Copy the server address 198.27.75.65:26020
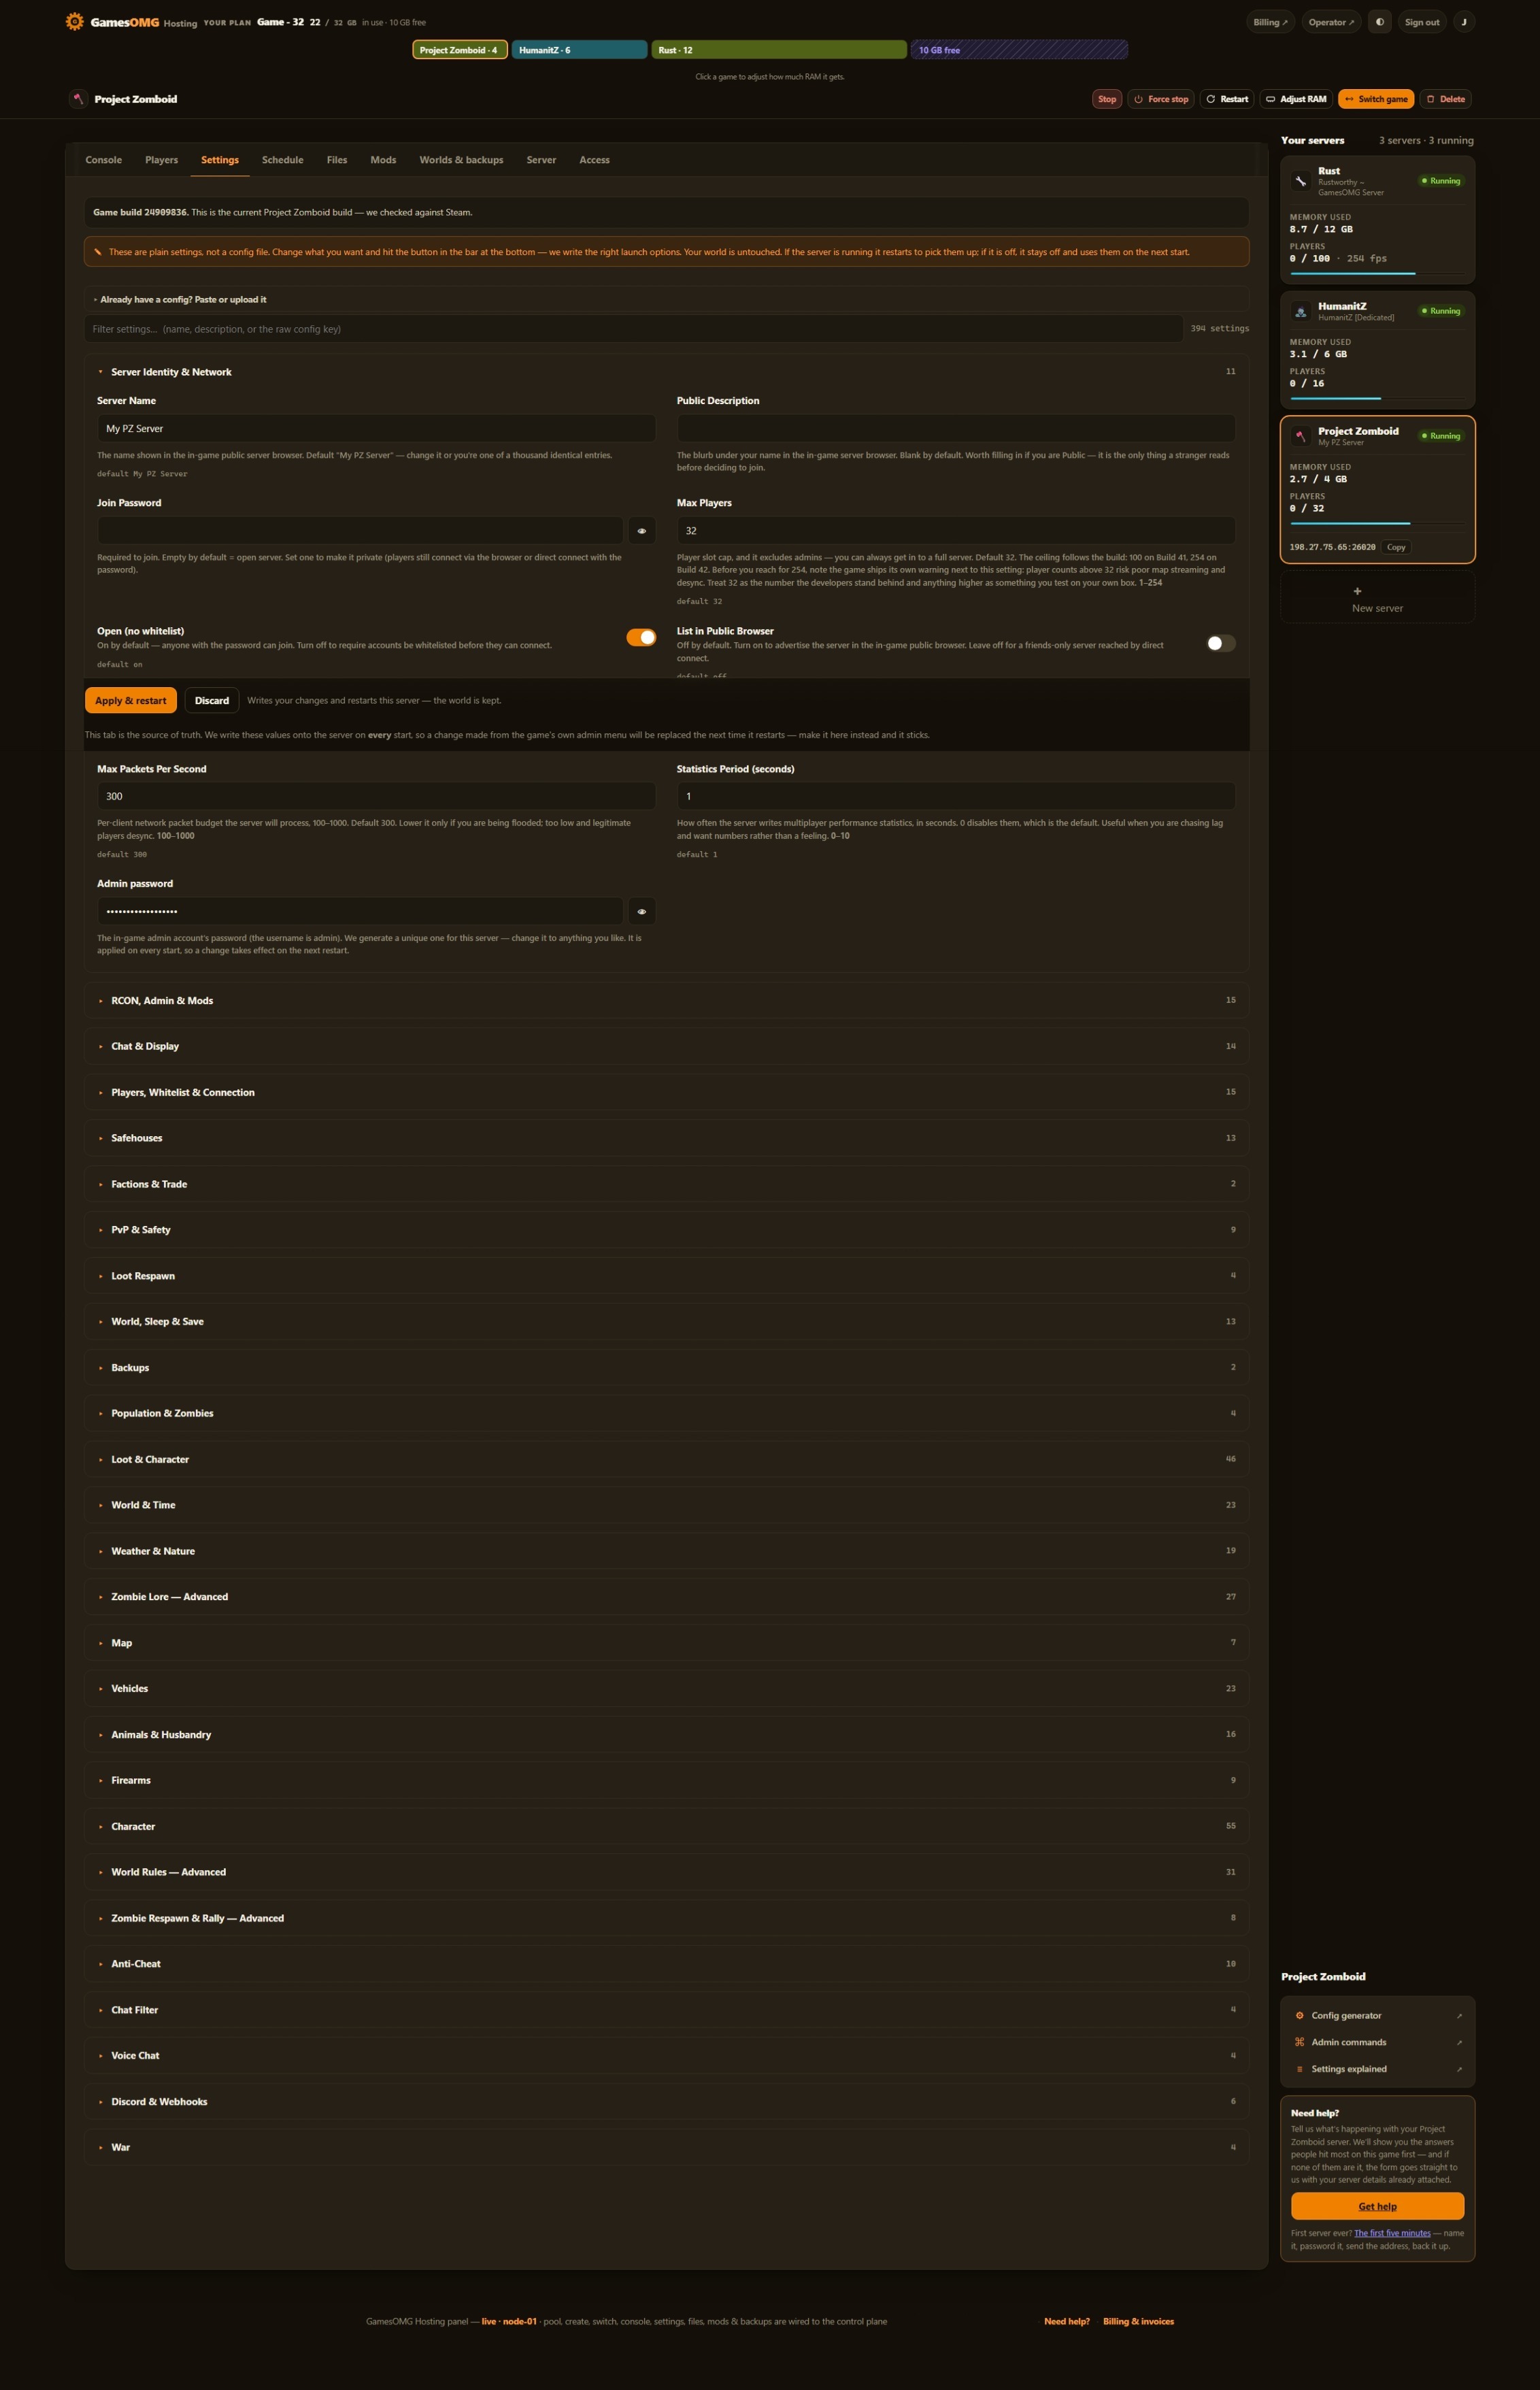 point(1396,547)
